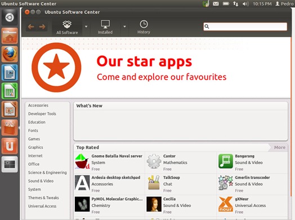Viewport: 295px width, 220px height.
Task: Open the Cantor app title
Action: (x=169, y=156)
